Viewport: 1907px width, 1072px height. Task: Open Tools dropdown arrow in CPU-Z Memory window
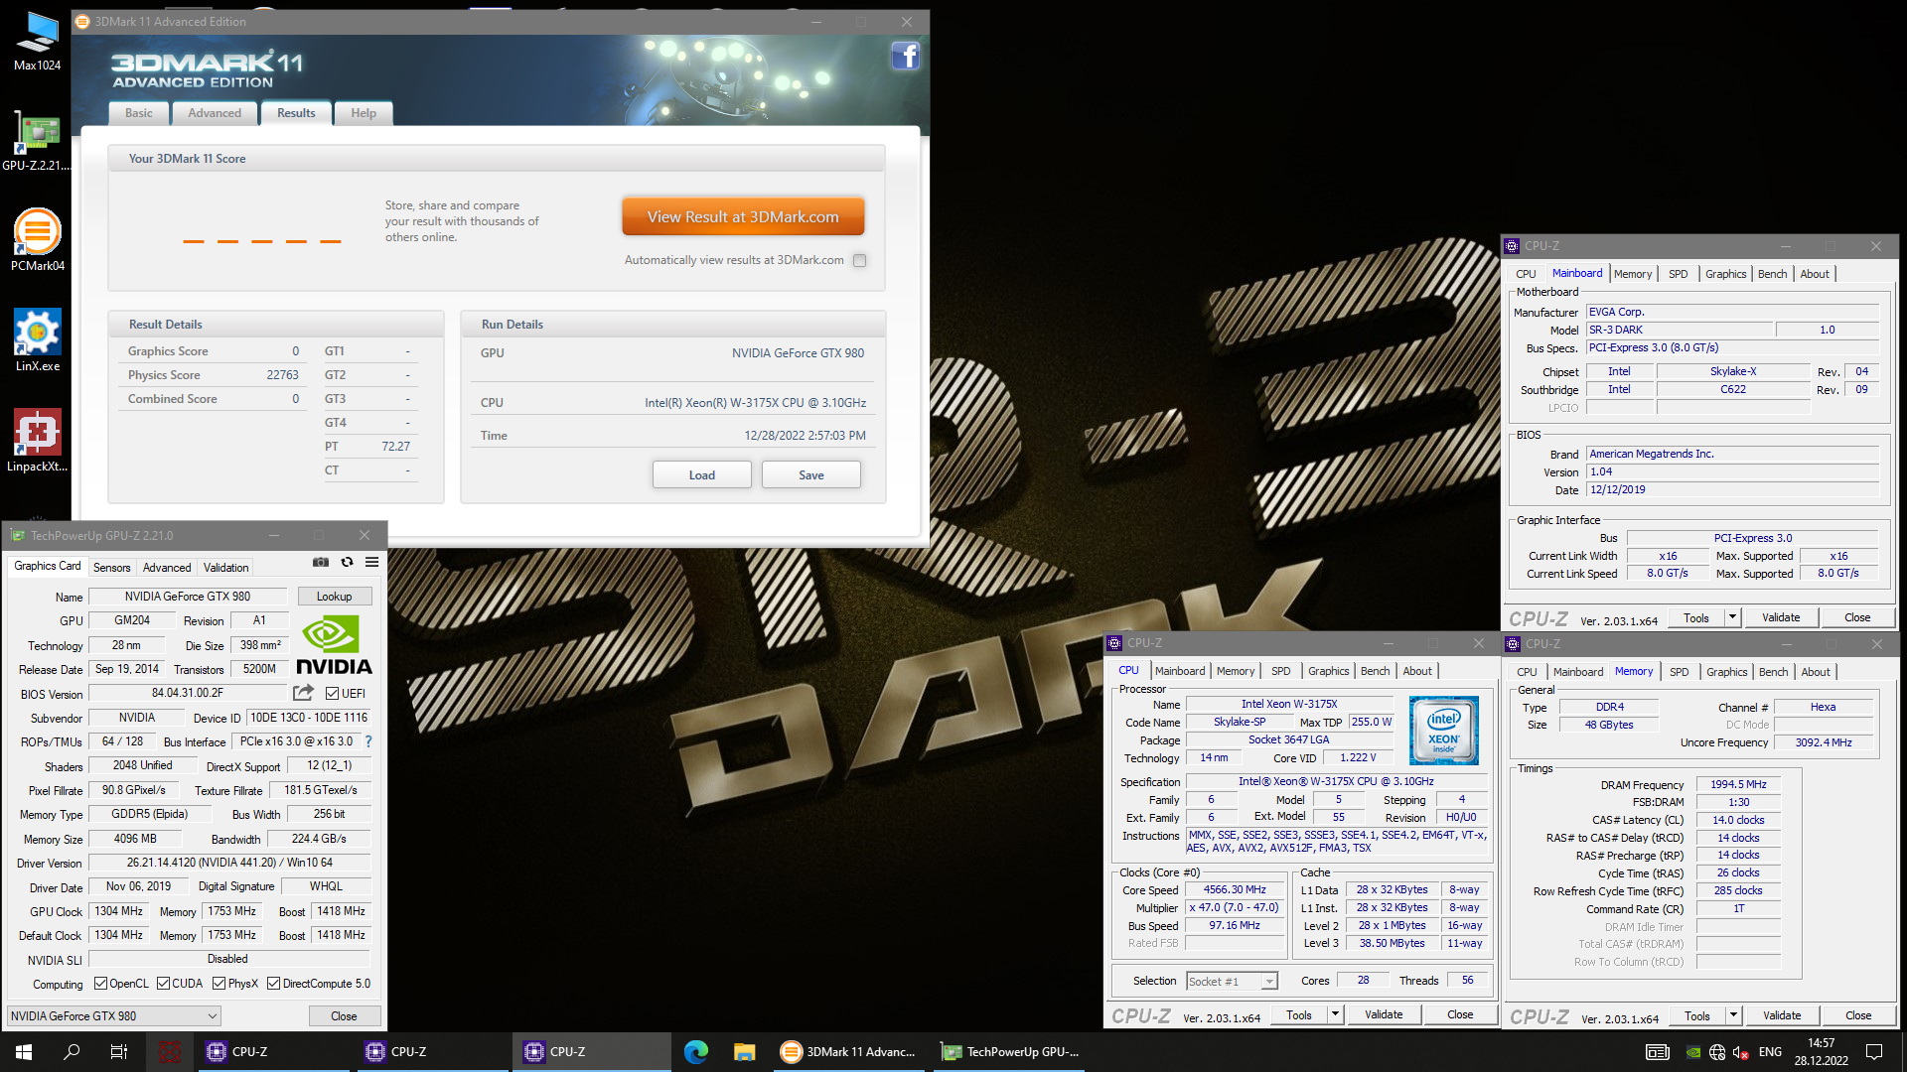pos(1733,1015)
